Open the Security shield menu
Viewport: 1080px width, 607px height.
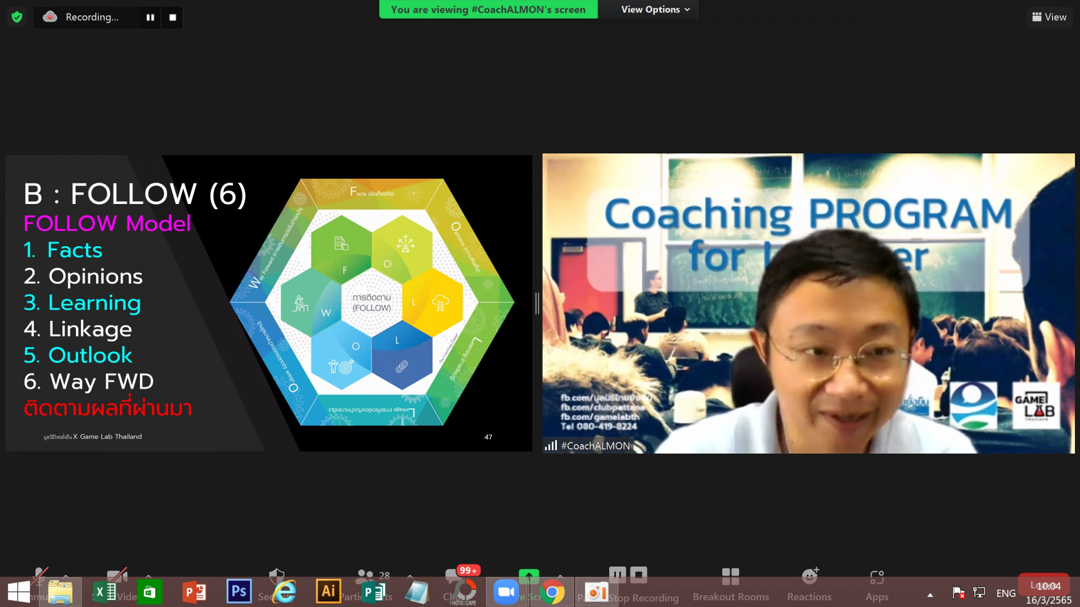[x=277, y=576]
